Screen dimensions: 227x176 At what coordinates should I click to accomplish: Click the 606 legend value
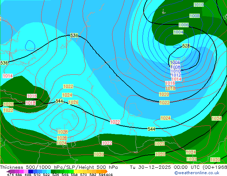[109, 175]
